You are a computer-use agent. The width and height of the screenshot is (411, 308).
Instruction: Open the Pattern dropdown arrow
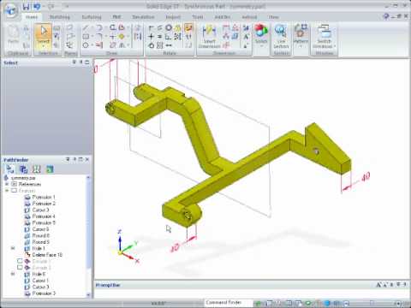coord(301,46)
